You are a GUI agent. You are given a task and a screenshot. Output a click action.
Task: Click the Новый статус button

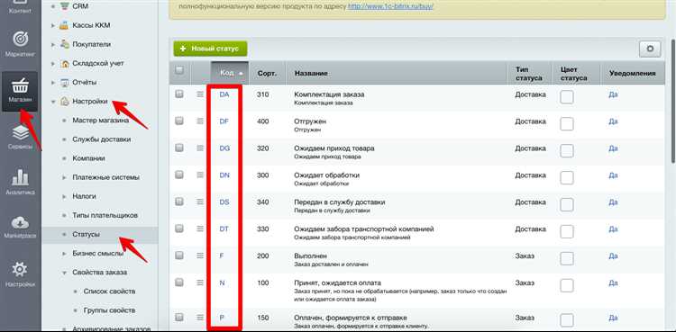coord(210,49)
